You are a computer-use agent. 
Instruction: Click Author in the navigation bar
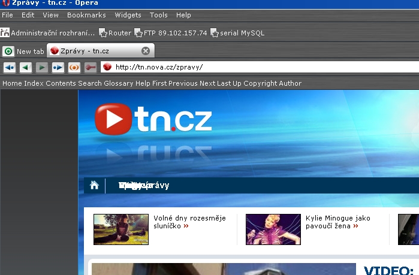pyautogui.click(x=290, y=83)
